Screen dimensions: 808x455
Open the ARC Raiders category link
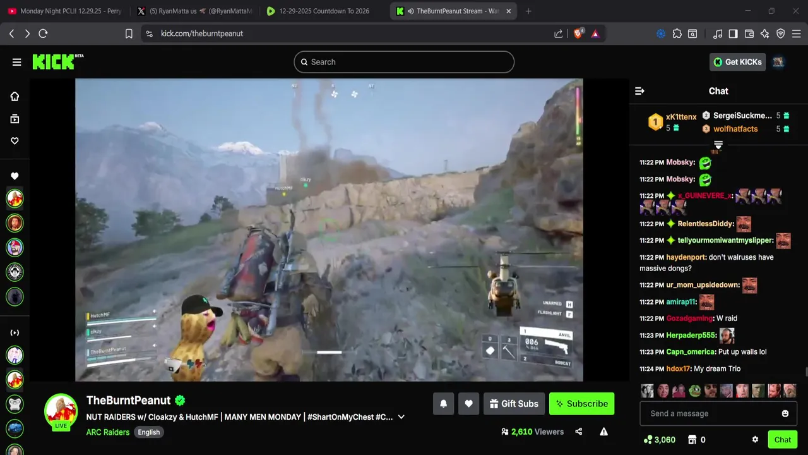pos(108,432)
